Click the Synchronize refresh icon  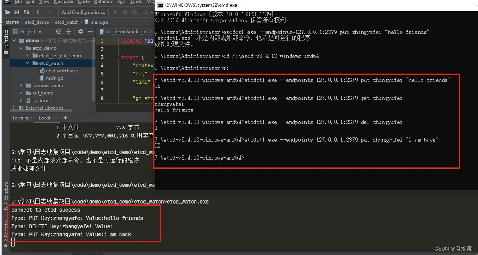(x=26, y=12)
